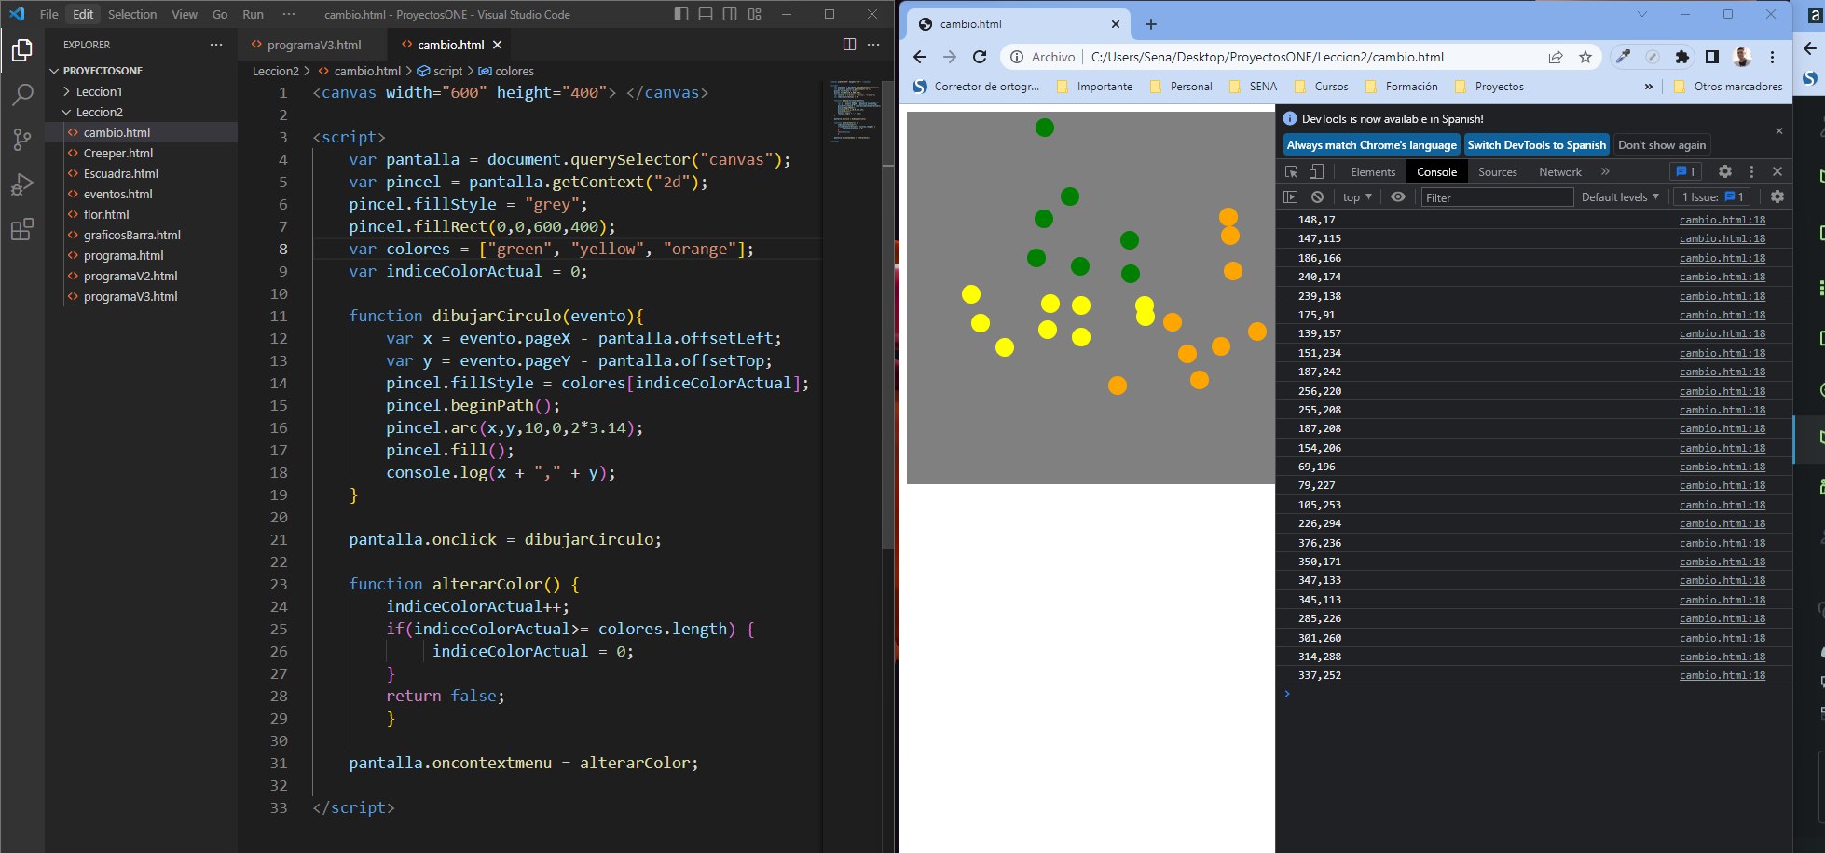Image resolution: width=1825 pixels, height=853 pixels.
Task: Open editor More Actions ellipsis
Action: [x=873, y=45]
